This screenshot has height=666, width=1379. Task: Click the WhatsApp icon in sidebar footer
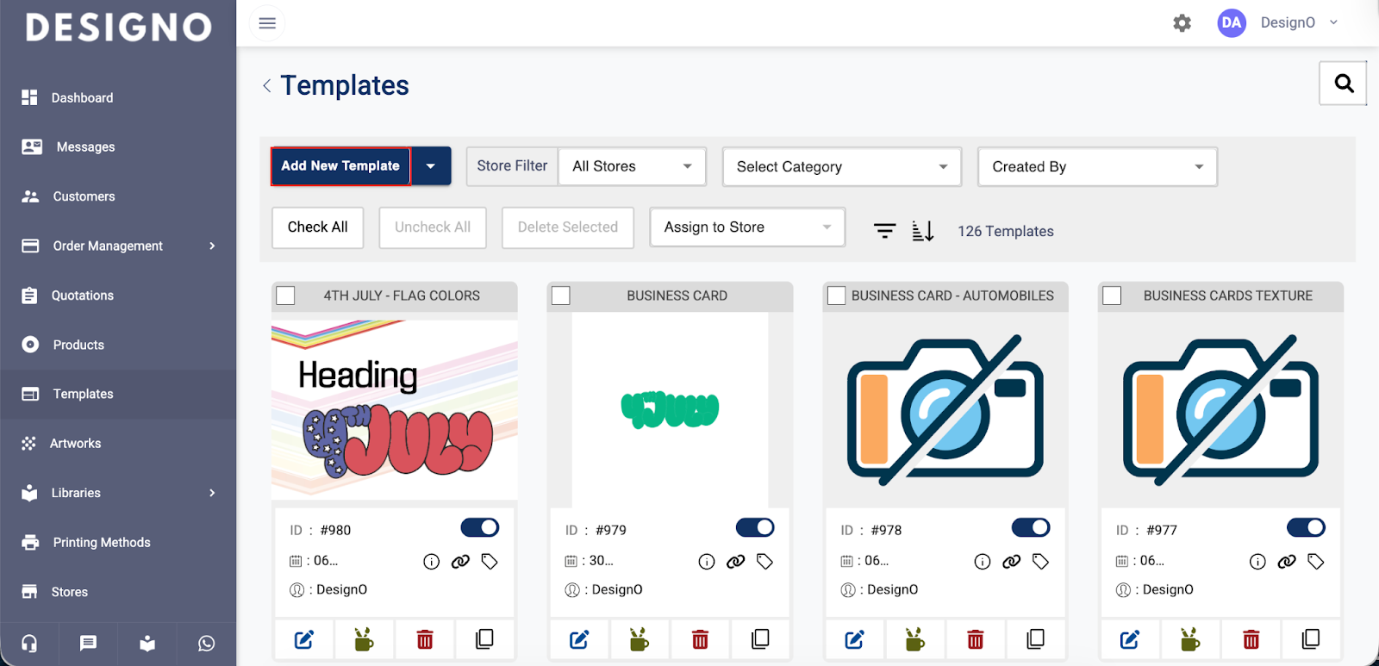[206, 644]
